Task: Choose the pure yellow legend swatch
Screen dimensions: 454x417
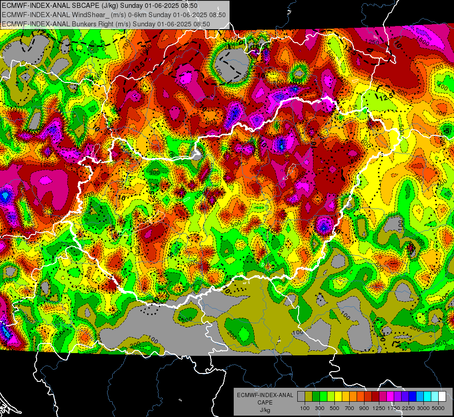Action: [x=338, y=397]
